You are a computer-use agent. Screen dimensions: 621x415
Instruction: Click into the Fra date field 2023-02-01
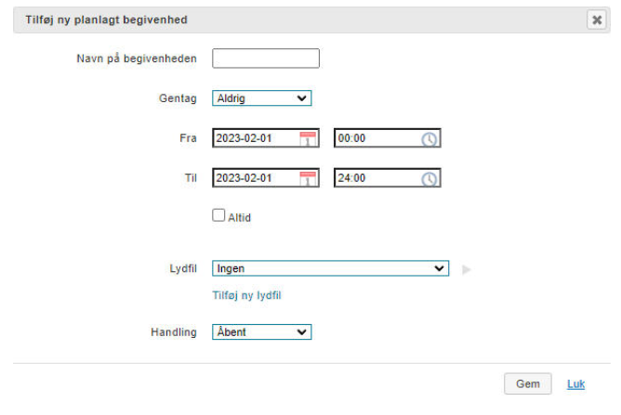[x=256, y=138]
